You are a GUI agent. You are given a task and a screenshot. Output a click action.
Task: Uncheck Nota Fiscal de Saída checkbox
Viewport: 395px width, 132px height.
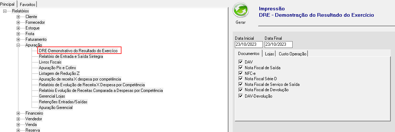[240, 68]
